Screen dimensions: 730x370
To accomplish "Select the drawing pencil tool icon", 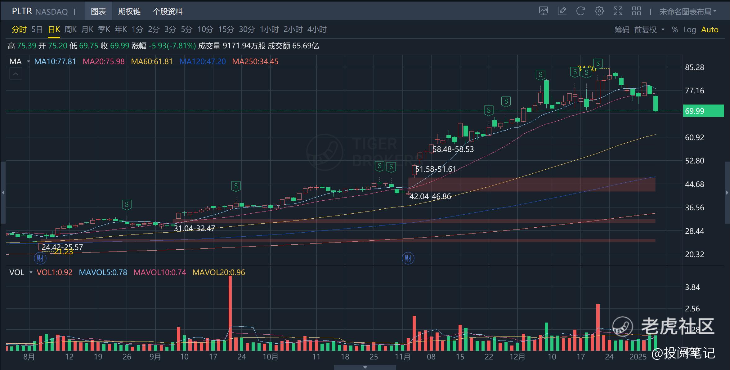I will pyautogui.click(x=562, y=11).
